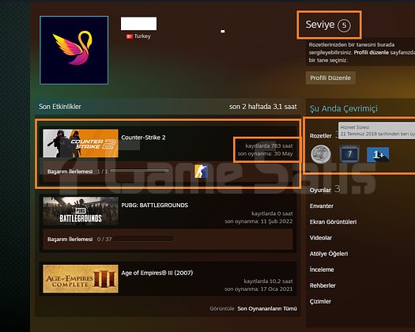The height and width of the screenshot is (332, 415).
Task: Open the Counter-Strike 2 game banner
Action: 81,143
